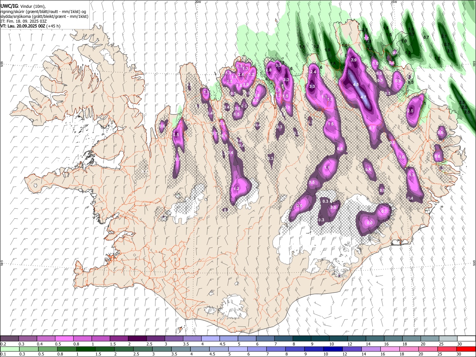This screenshot has width=476, height=357.
Task: Click the "IT: Fim. 18. 09. 2025 03Z" line
Action: click(23, 21)
